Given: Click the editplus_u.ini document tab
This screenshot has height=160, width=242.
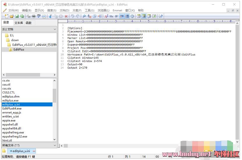Looking at the screenshot, I should [x=21, y=151].
